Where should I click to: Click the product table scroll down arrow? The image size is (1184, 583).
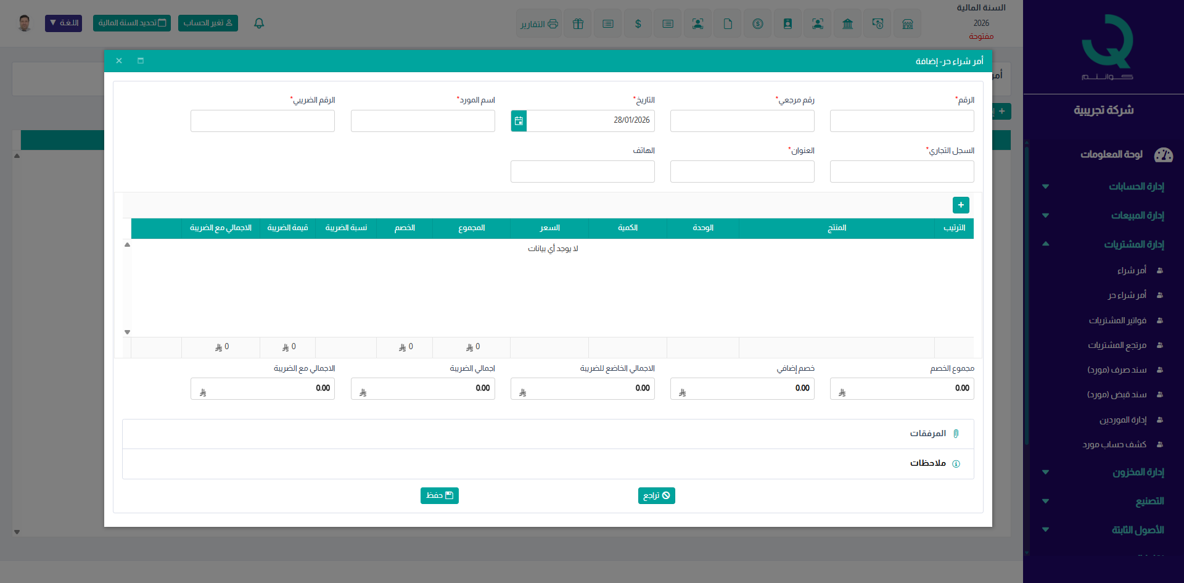(127, 333)
